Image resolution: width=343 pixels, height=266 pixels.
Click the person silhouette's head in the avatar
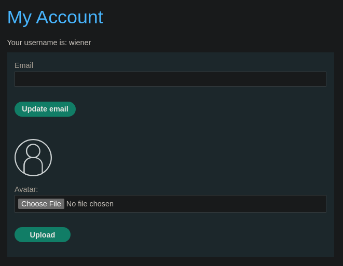pyautogui.click(x=33, y=150)
